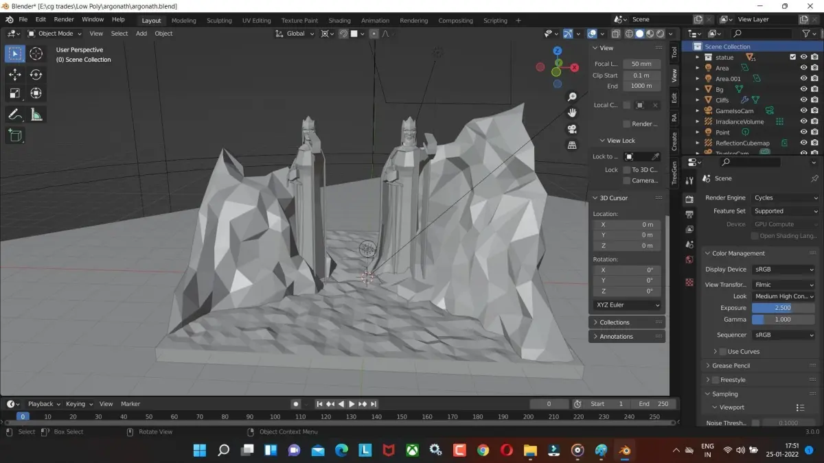Select the 3D Cursor tool

click(36, 54)
